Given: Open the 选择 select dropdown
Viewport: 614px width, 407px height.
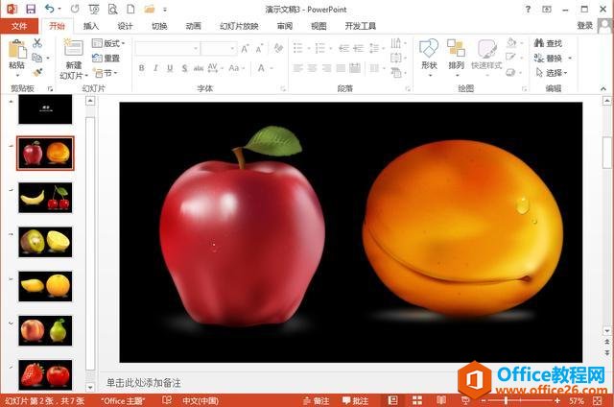Looking at the screenshot, I should (552, 72).
